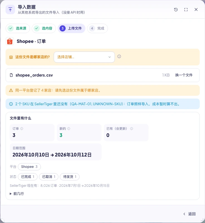This screenshot has width=205, height=223.
Task: Click the info icon next to store selector
Action: point(119,57)
